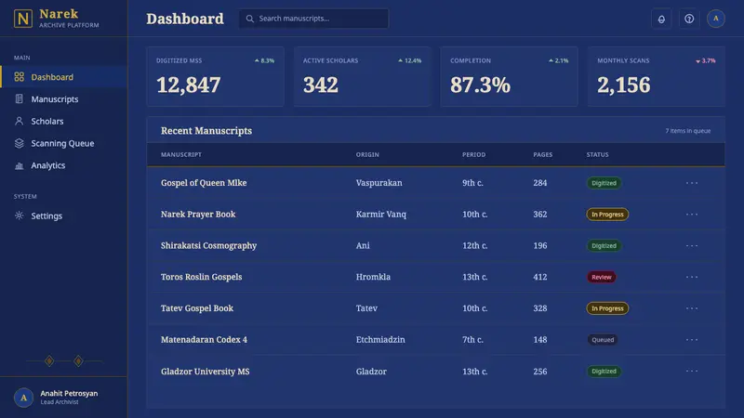The image size is (744, 418).
Task: Go to Dashboard in sidebar
Action: 63,77
